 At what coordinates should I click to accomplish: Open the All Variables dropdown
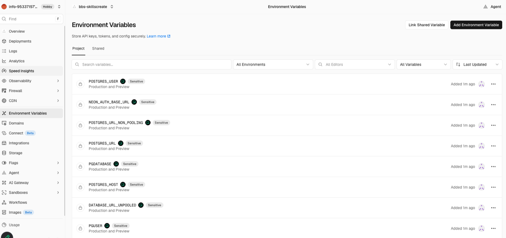coord(423,65)
